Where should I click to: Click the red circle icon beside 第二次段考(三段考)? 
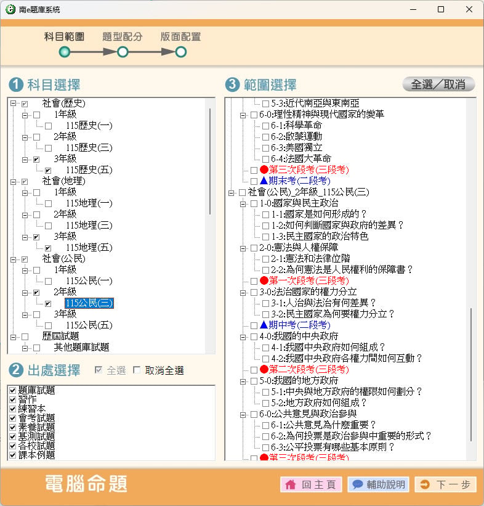click(264, 369)
